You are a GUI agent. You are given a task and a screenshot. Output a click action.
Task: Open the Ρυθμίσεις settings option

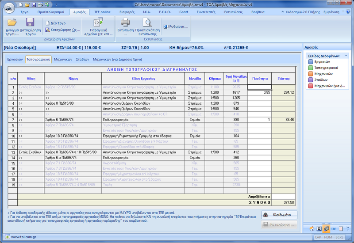point(177,27)
